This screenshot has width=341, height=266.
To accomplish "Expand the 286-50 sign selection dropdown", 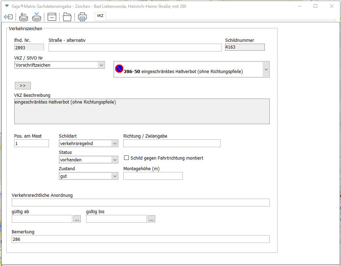I will click(266, 70).
